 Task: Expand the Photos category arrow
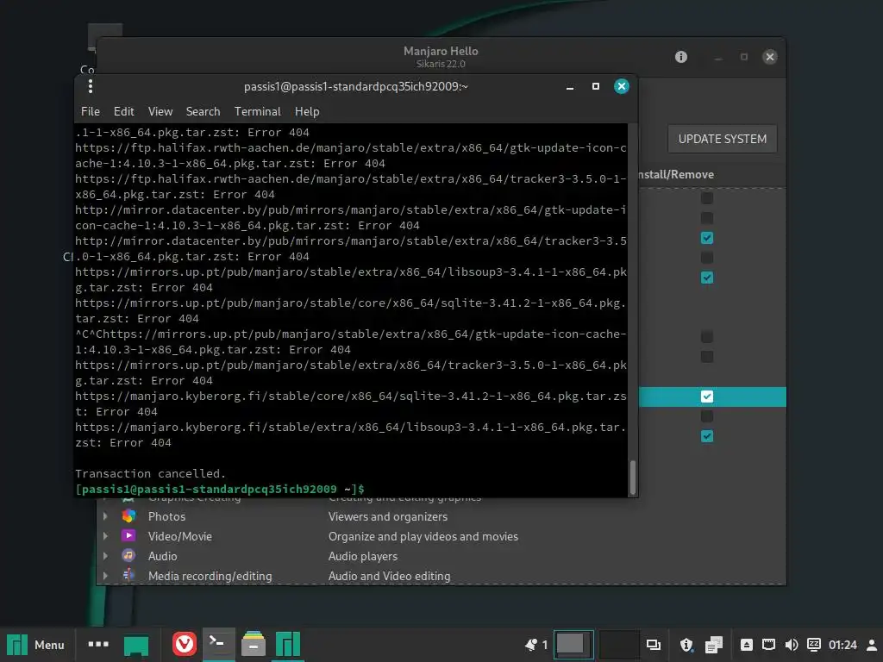coord(105,515)
